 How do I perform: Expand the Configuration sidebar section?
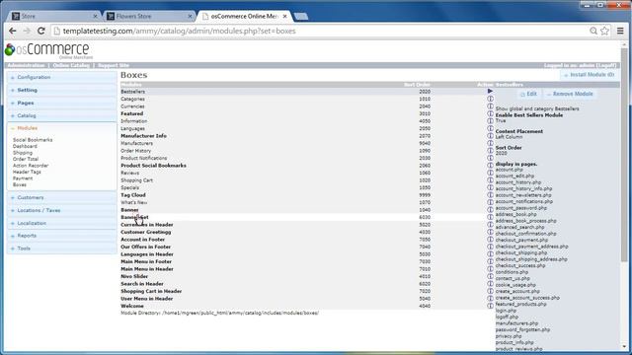[61, 77]
